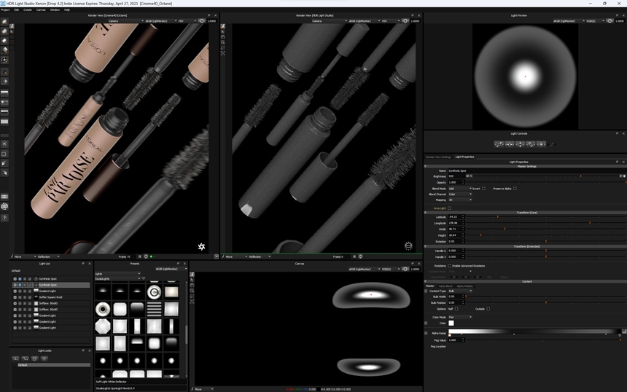627x392 pixels.
Task: Select the zoom magnifier tool in HDR render view toolbar
Action: click(x=223, y=42)
